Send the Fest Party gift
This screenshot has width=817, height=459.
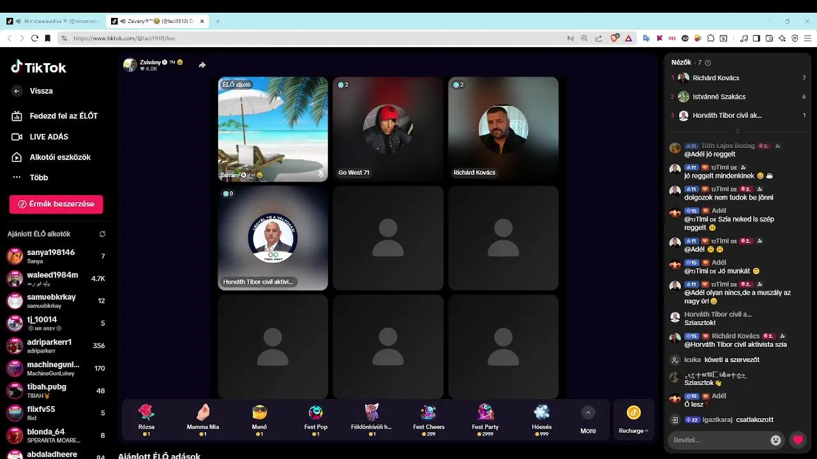click(485, 419)
